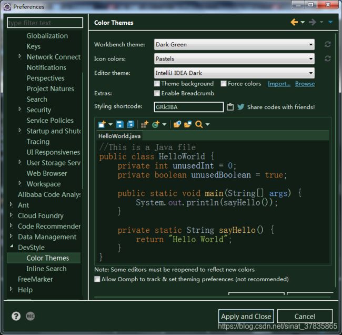Expand the Startup and Shutdown node
Image resolution: width=342 pixels, height=335 pixels.
tap(20, 131)
